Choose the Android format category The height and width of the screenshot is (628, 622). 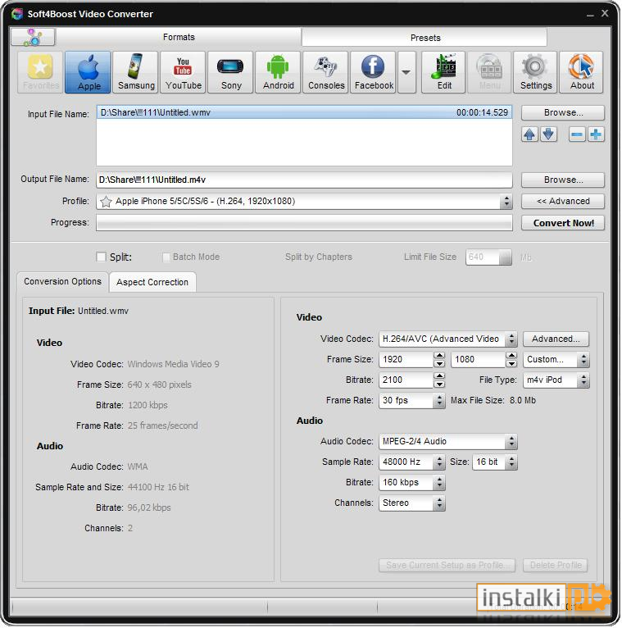tap(278, 72)
